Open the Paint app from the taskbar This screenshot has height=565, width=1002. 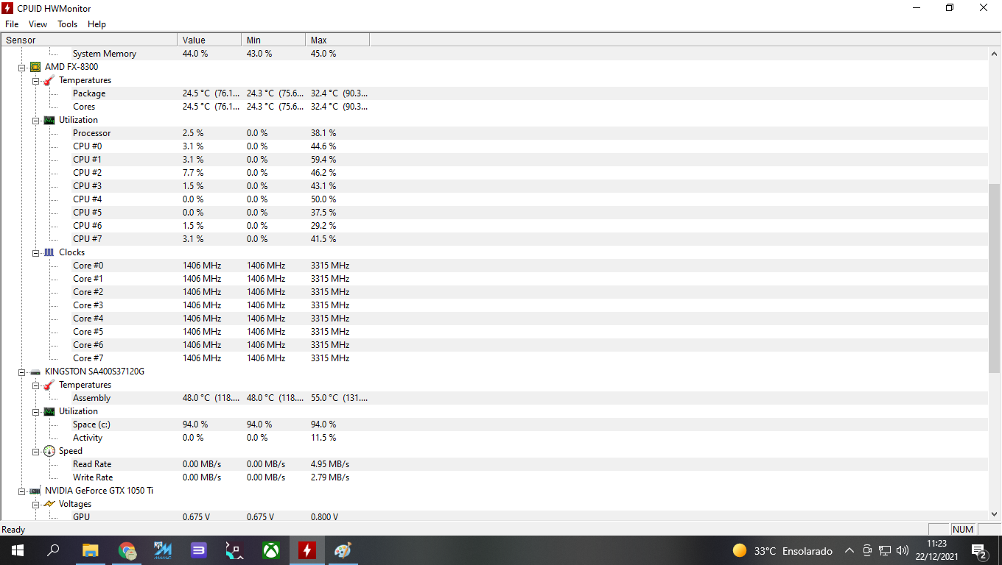(343, 550)
